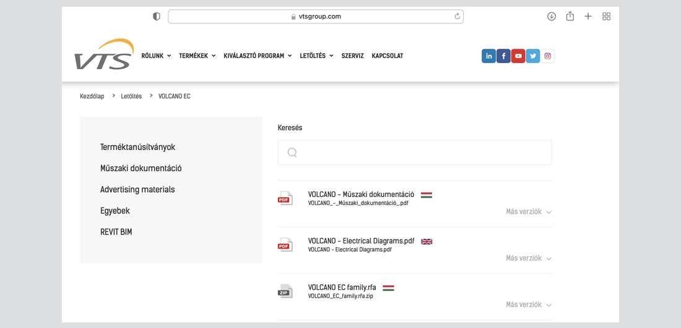
Task: Click the Keresés label
Action: pyautogui.click(x=290, y=128)
